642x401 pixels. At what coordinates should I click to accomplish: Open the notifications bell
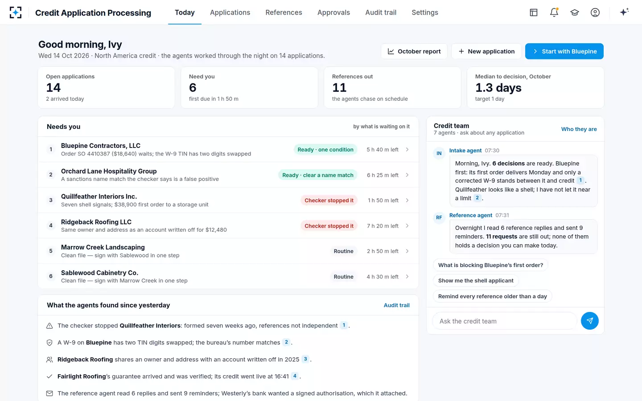[554, 12]
